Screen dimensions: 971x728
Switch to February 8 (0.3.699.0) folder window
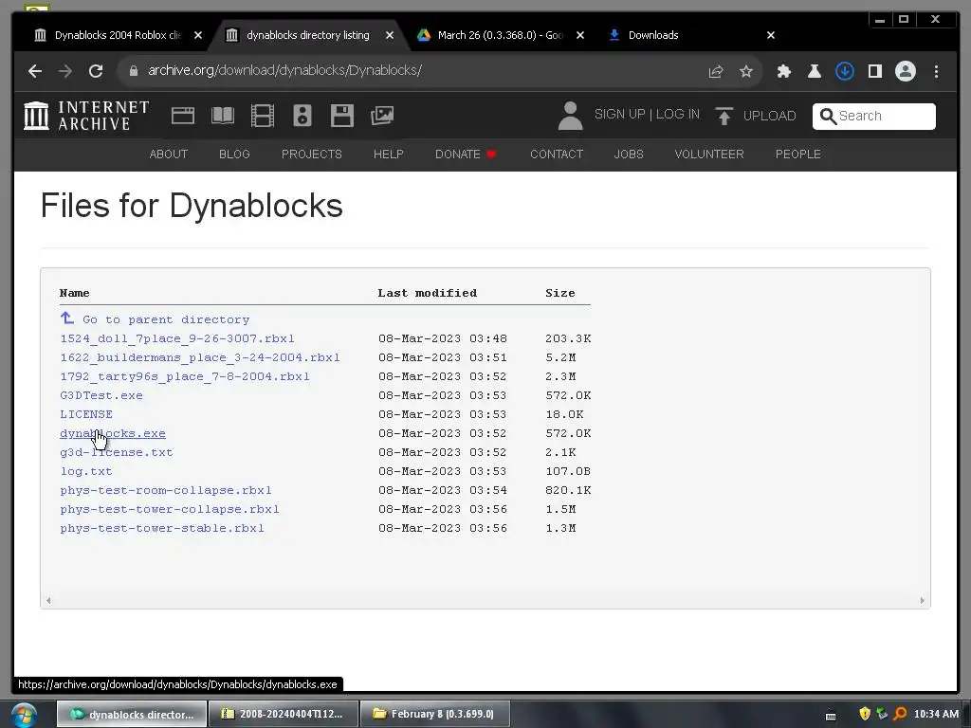[x=434, y=714]
